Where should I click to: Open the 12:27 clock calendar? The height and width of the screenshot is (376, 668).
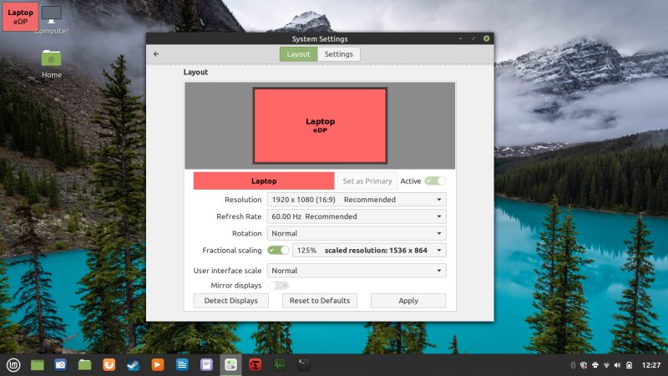651,365
